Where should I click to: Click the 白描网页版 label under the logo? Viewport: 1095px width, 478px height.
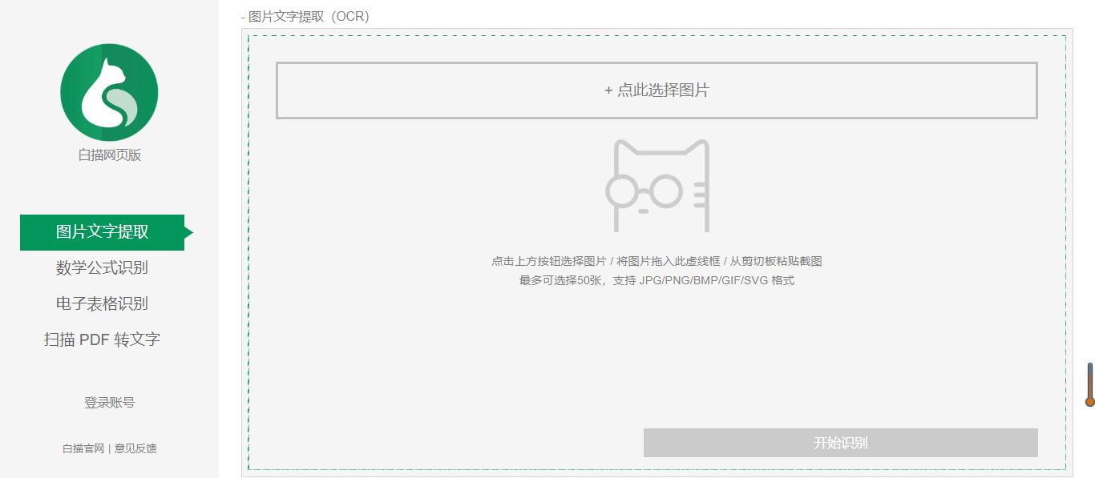[108, 157]
